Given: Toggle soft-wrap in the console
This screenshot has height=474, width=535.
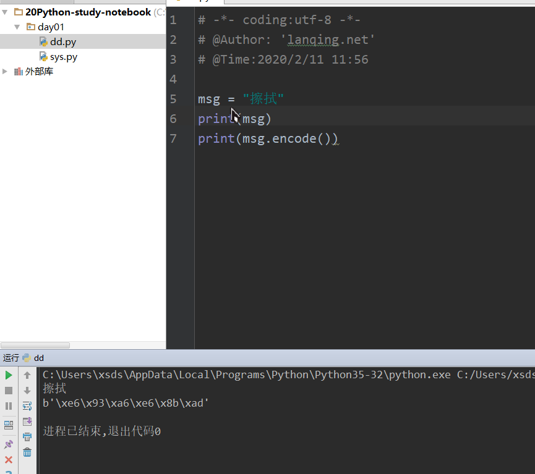Looking at the screenshot, I should pyautogui.click(x=27, y=406).
